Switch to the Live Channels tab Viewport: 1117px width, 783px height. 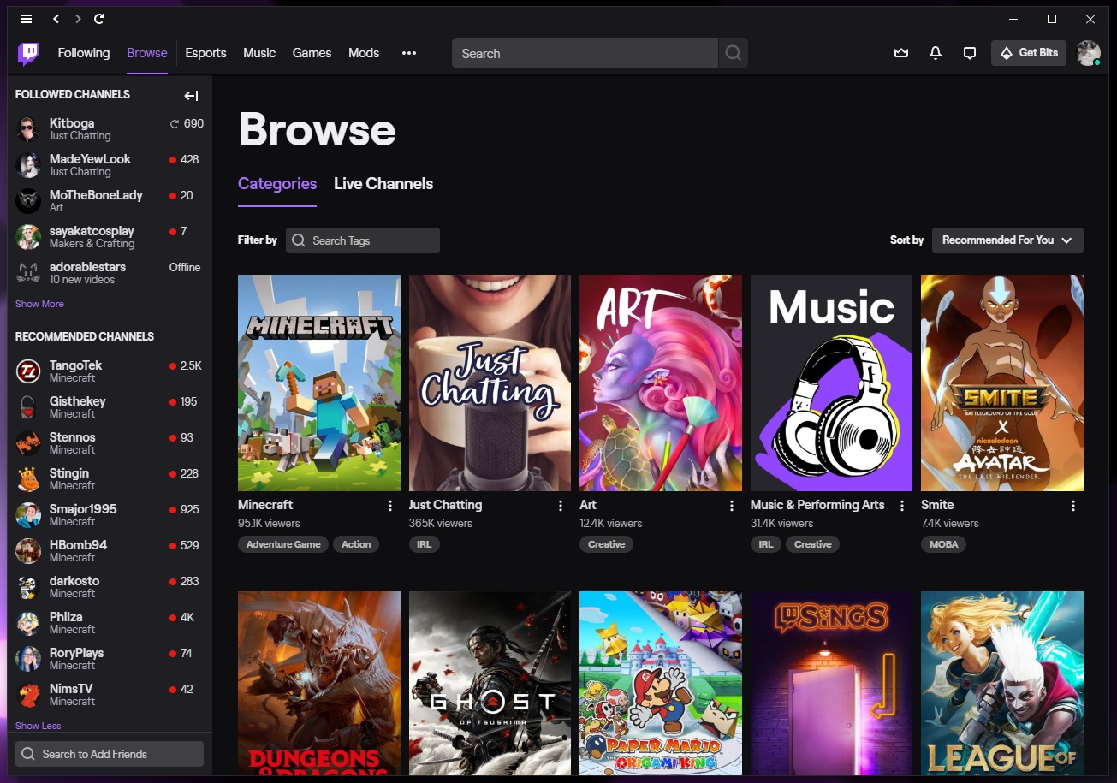383,184
